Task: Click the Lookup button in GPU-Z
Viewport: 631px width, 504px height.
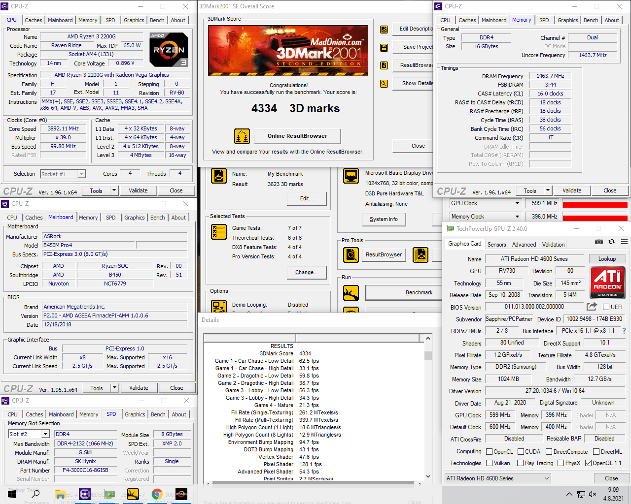Action: (607, 259)
